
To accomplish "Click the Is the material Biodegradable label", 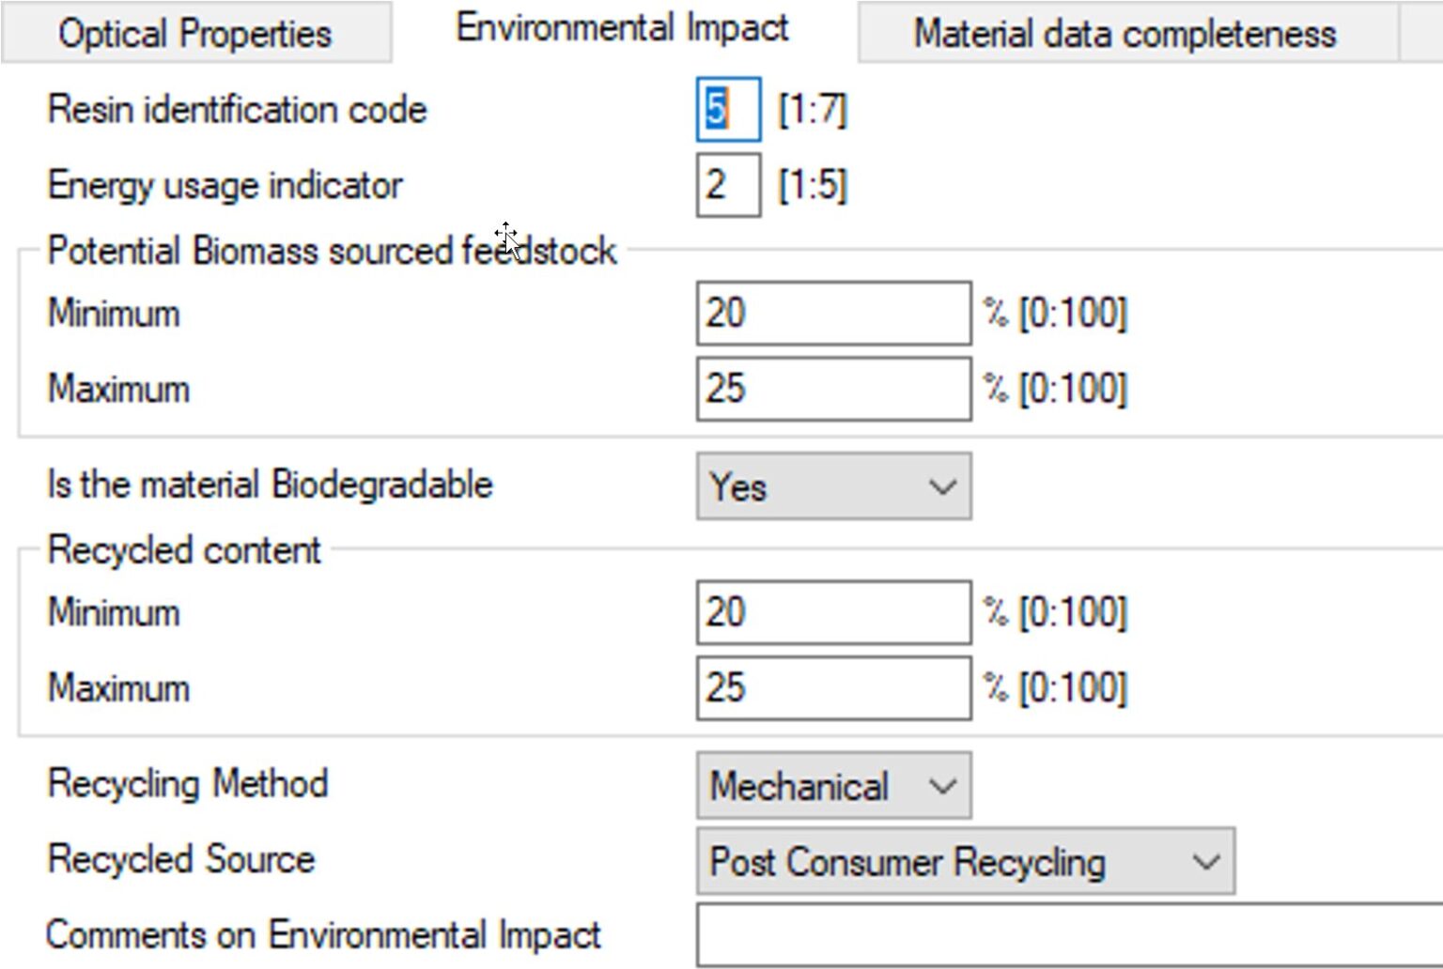I will click(268, 484).
